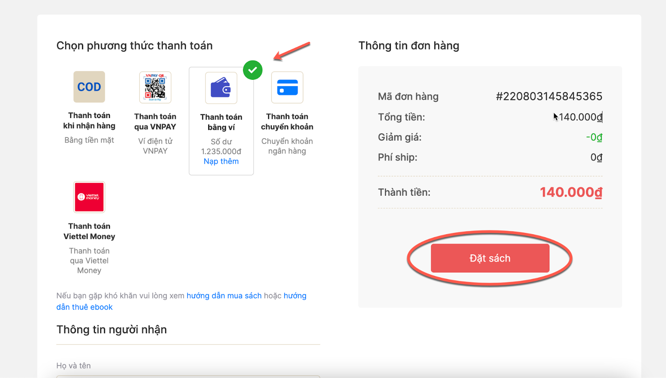
Task: Select 'Thanh toán Viettel Money' label
Action: (x=89, y=231)
